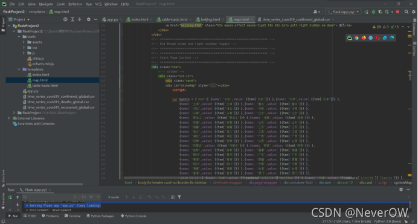Toggle Project tool window stripe button
The height and width of the screenshot is (224, 418).
[3, 25]
